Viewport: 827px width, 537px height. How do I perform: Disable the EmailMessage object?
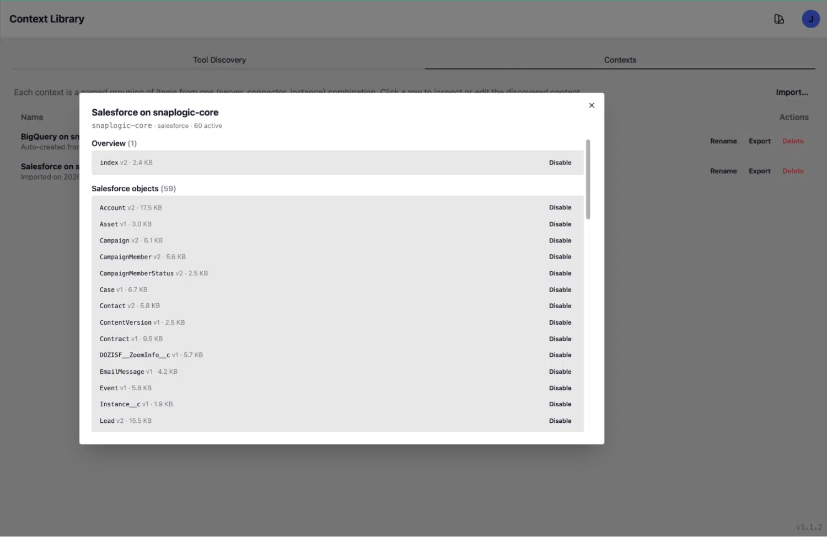tap(560, 372)
